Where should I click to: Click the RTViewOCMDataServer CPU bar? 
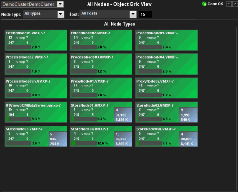(x=19, y=119)
